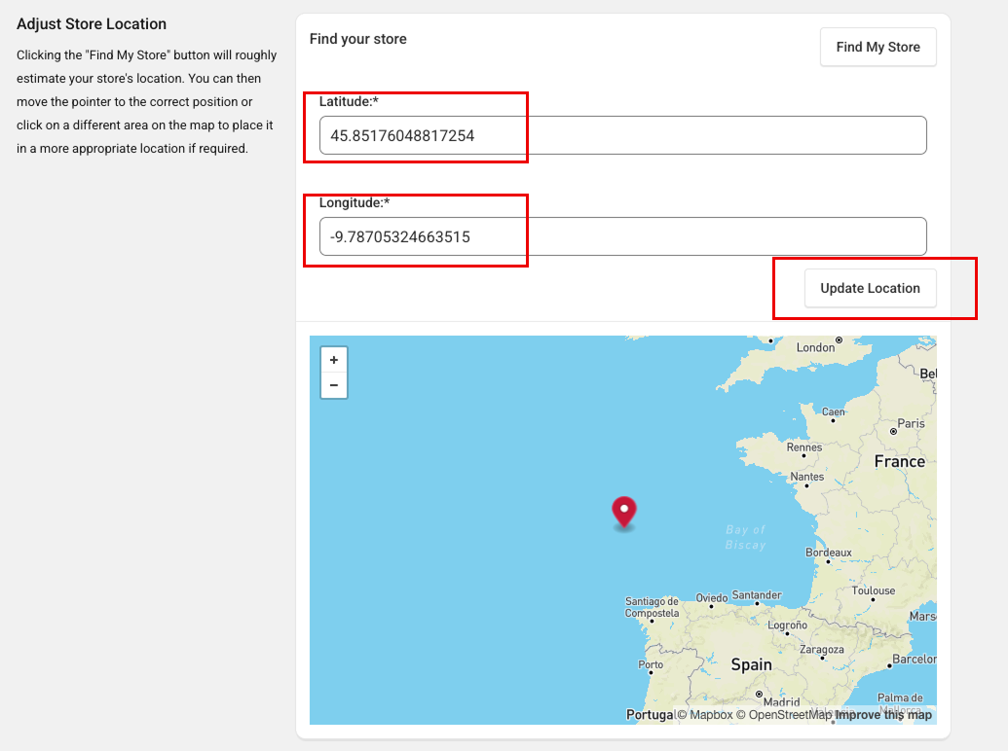Click inside the Latitude input field
The width and height of the screenshot is (1008, 751).
pos(622,135)
